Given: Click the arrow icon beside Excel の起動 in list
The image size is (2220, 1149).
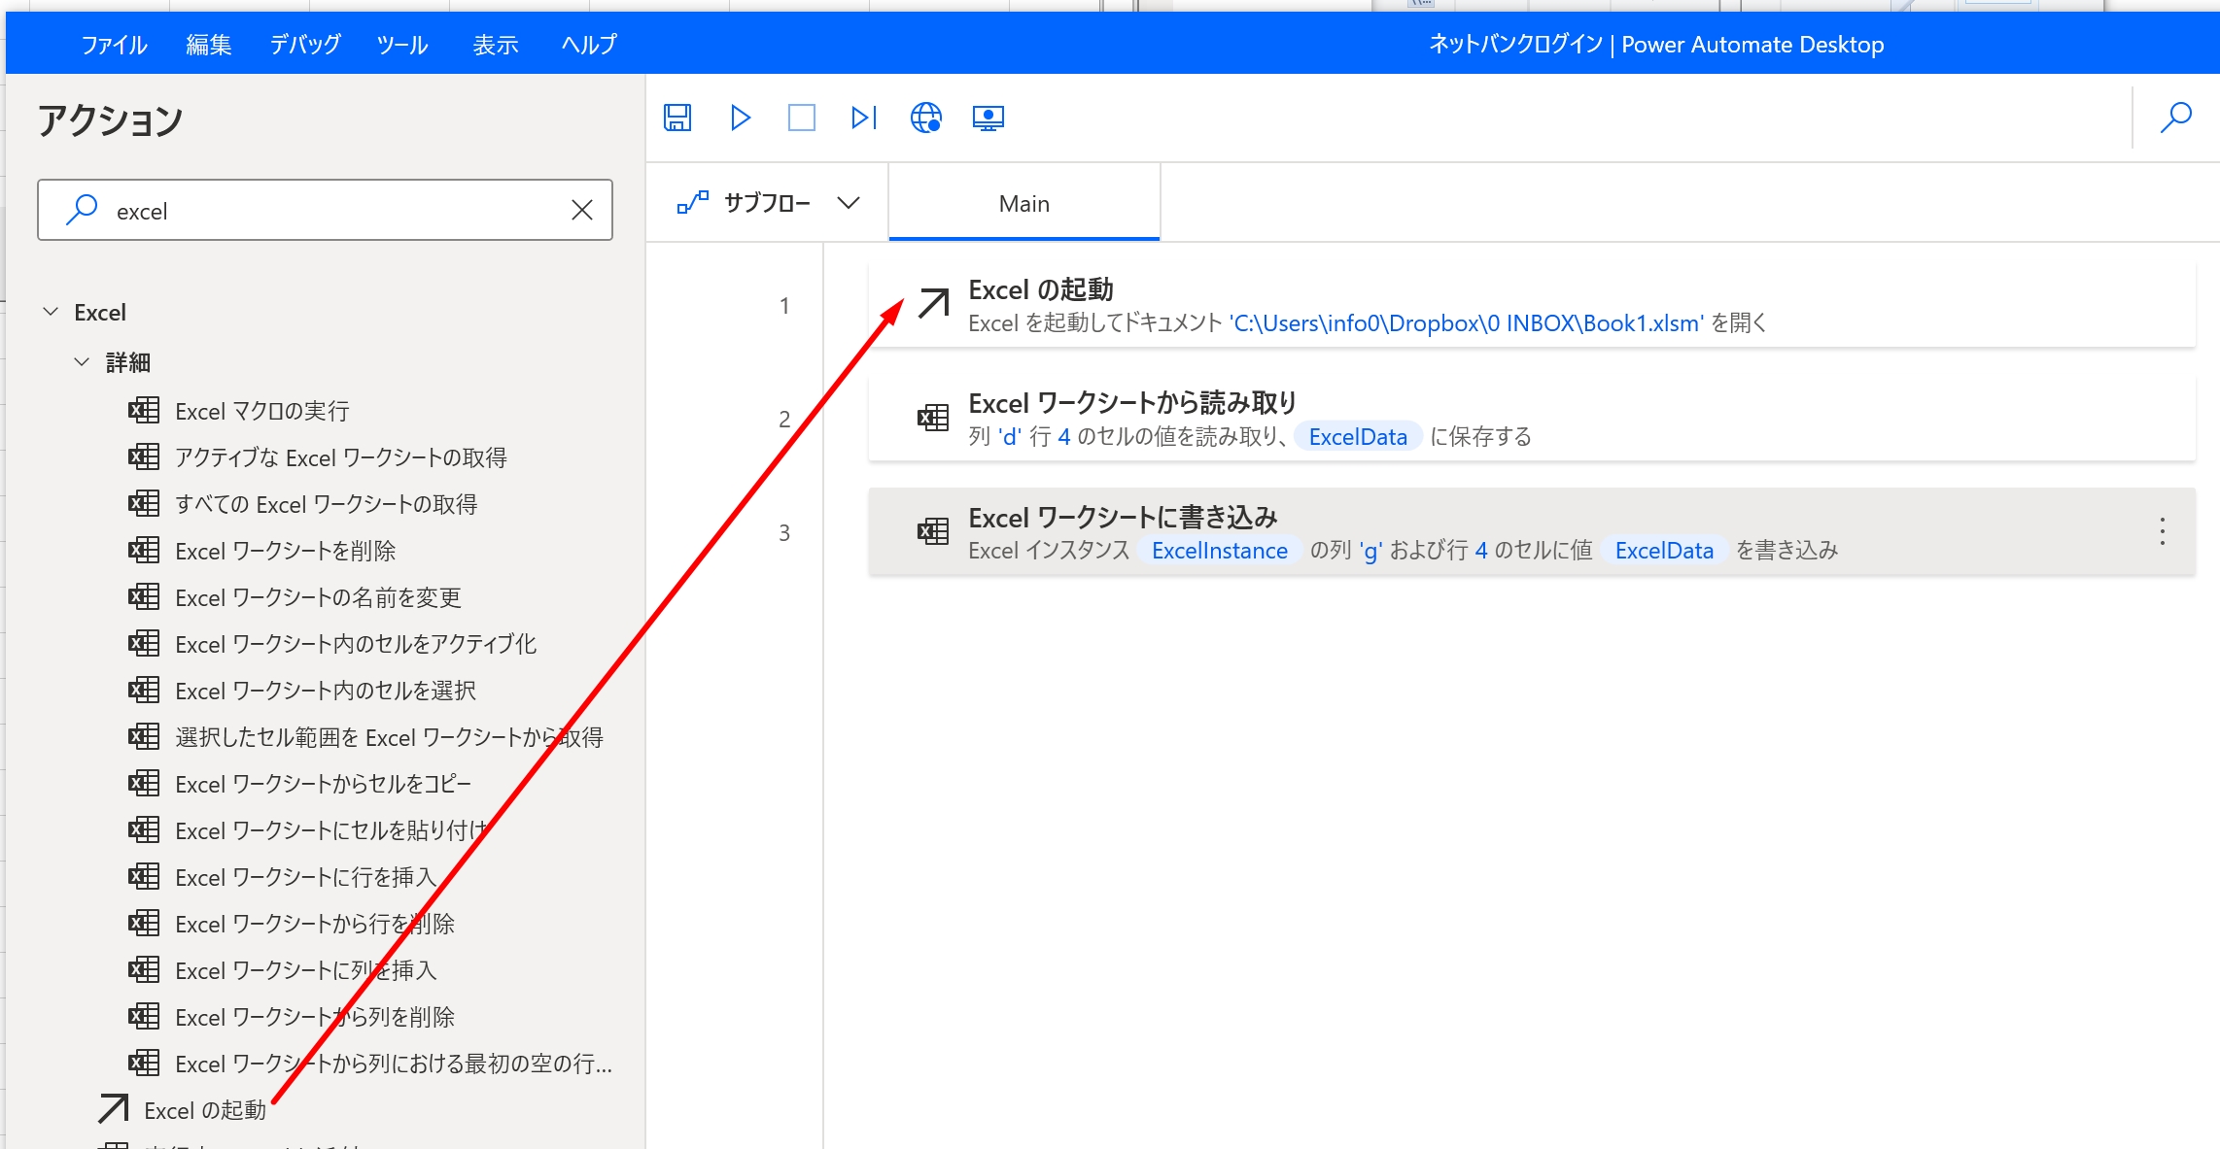Looking at the screenshot, I should pyautogui.click(x=113, y=1108).
